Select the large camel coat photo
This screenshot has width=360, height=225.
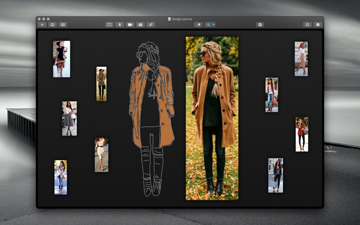(x=212, y=118)
